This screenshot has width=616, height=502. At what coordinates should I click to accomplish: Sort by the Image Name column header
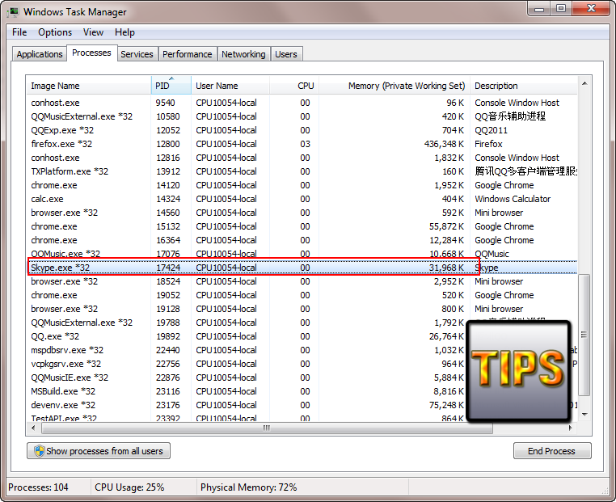pos(89,86)
